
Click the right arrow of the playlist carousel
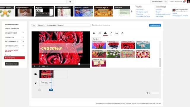tap(132, 11)
